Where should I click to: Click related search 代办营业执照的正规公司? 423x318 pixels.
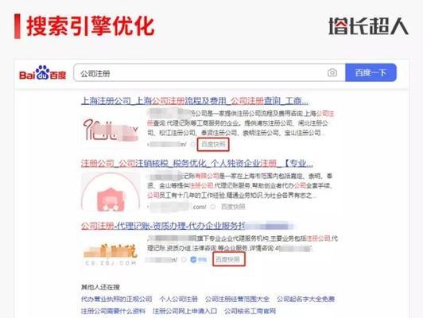point(117,299)
